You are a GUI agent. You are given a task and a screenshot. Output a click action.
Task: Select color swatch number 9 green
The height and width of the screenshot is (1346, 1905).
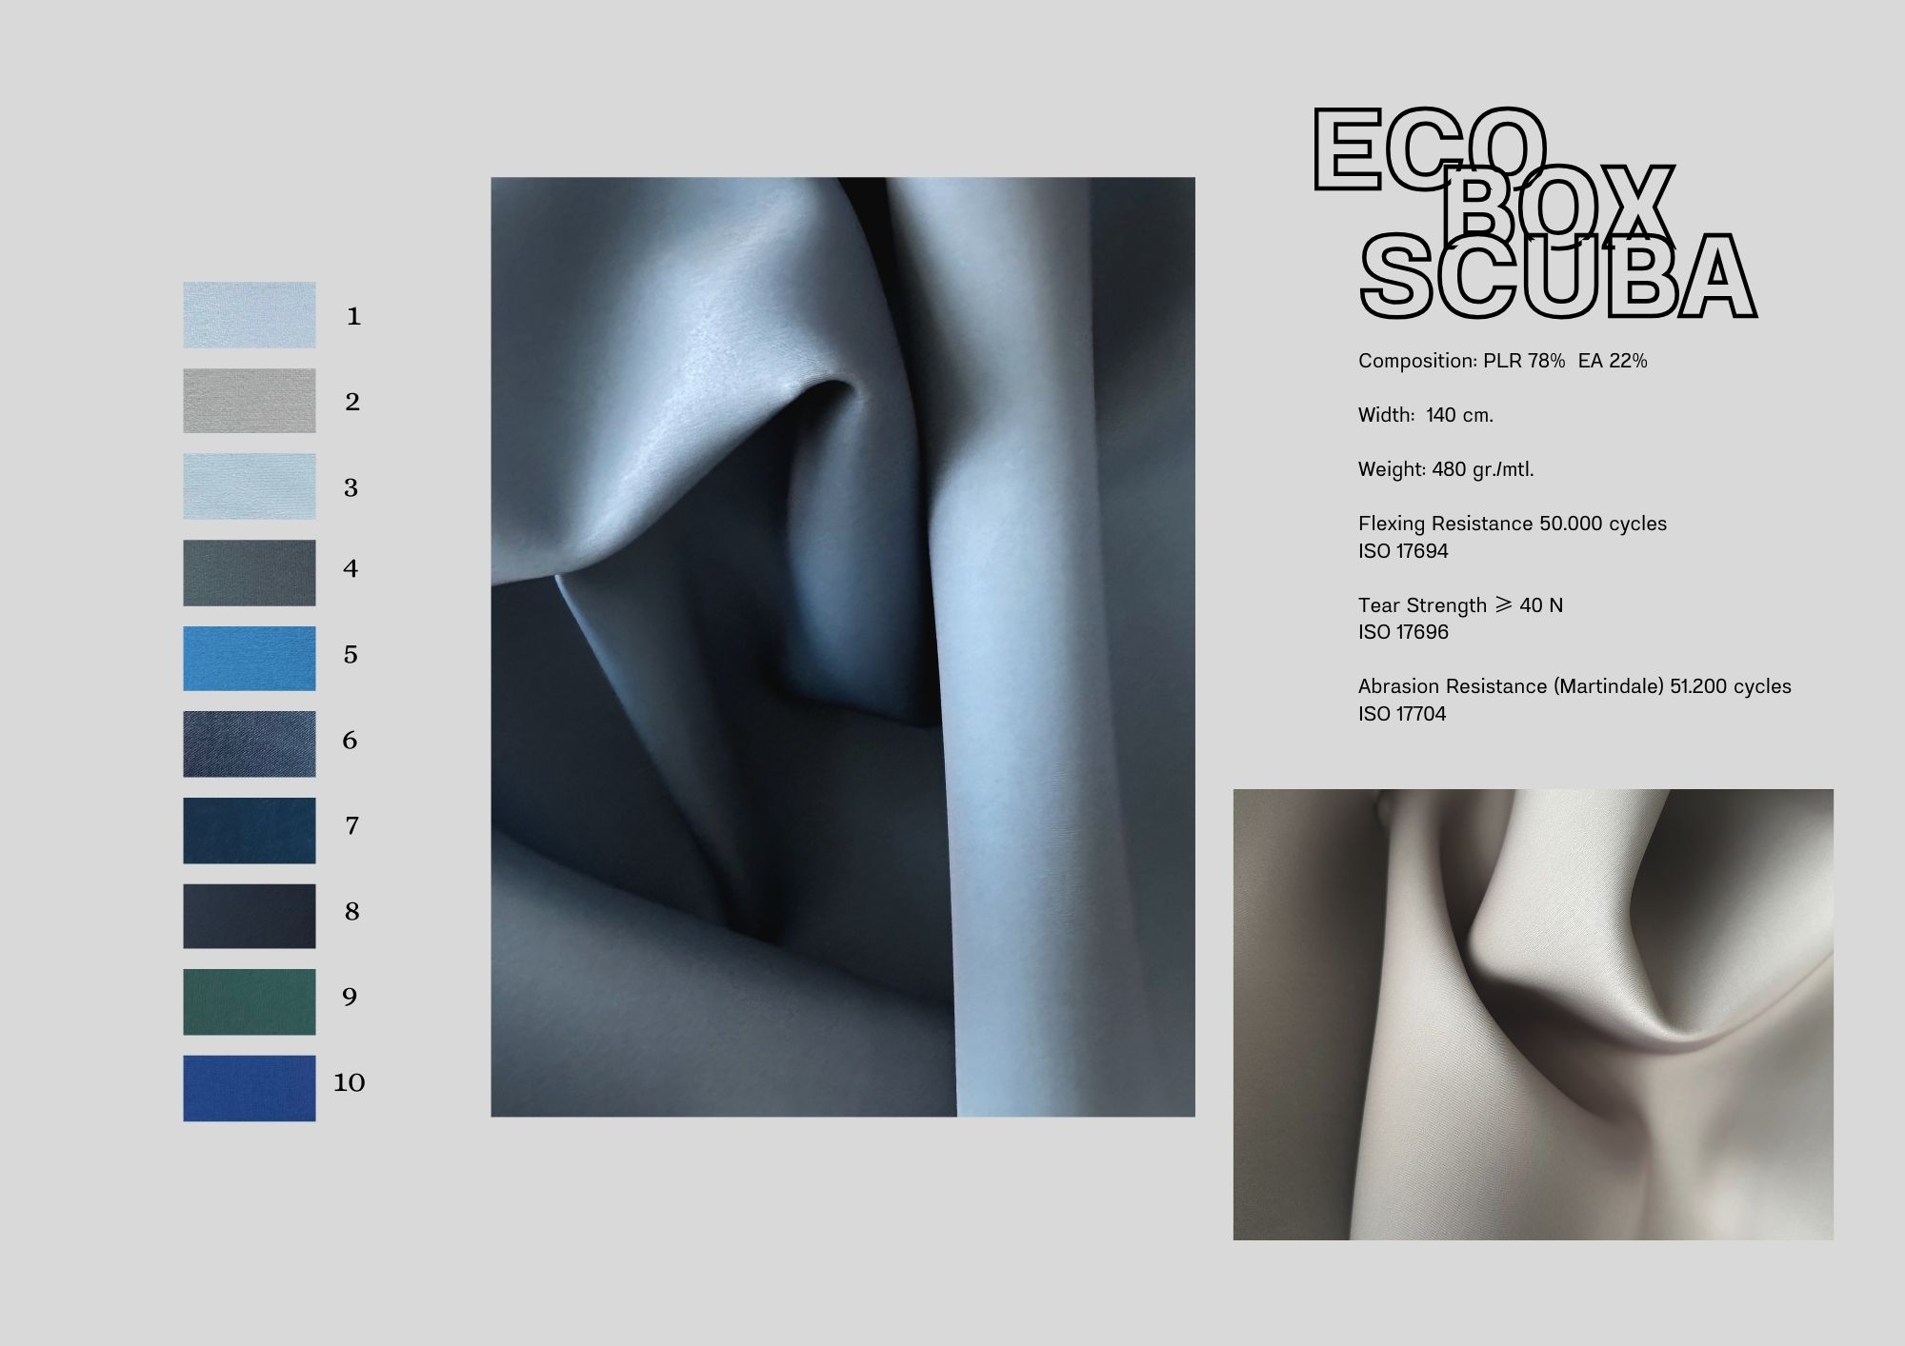click(250, 1002)
